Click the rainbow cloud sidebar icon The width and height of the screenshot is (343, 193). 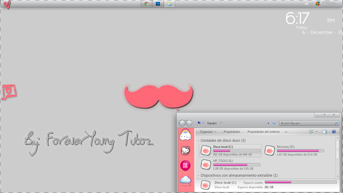pos(186,135)
